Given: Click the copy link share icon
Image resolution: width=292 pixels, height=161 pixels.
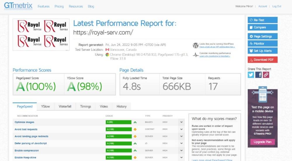Looking at the screenshot, I should click(266, 75).
